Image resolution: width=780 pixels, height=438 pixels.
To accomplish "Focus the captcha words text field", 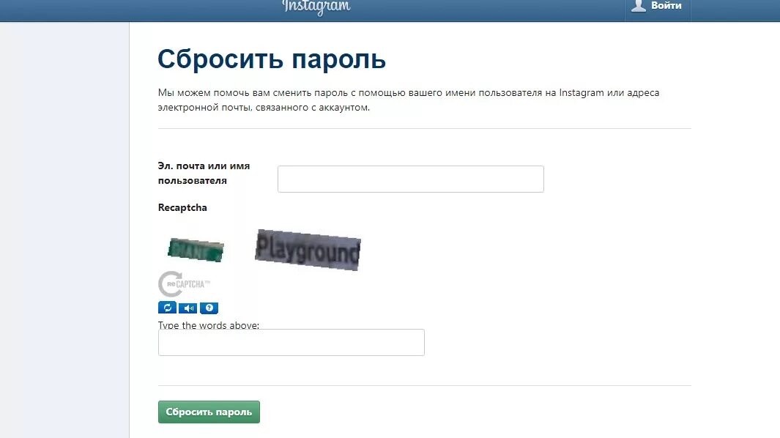I will coord(291,343).
